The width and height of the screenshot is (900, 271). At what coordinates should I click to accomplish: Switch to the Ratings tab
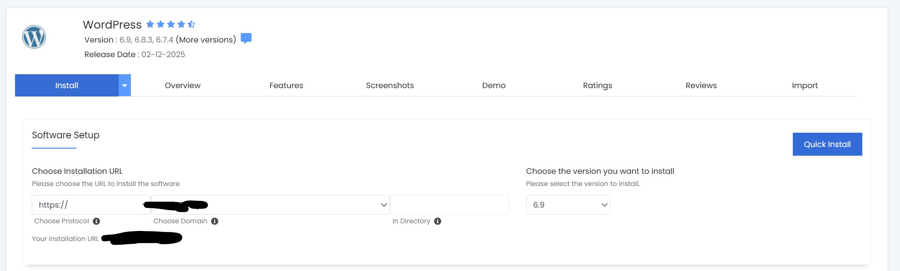(x=597, y=85)
